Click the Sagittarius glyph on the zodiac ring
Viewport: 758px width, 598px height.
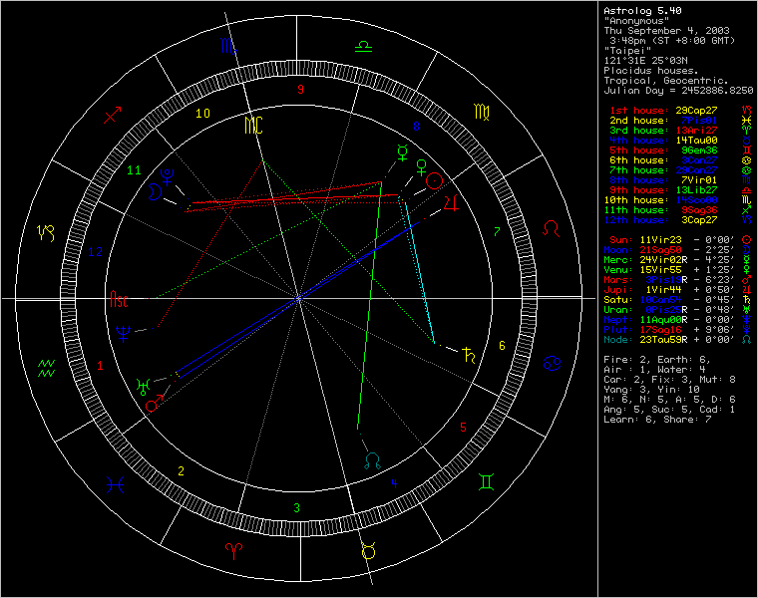point(113,115)
